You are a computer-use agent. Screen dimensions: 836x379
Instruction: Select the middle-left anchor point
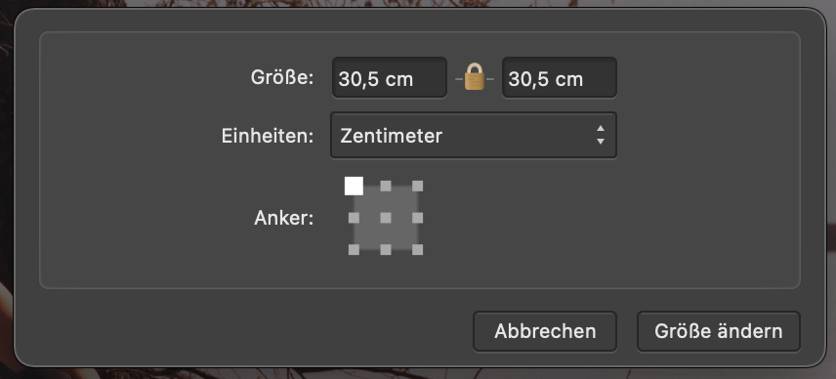coord(354,218)
